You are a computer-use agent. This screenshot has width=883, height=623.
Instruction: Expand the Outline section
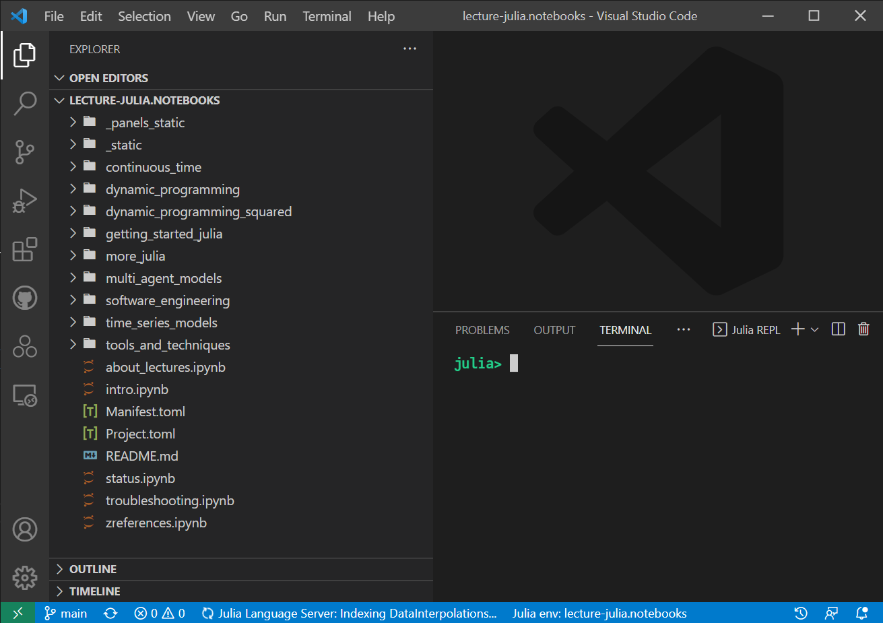click(x=93, y=569)
